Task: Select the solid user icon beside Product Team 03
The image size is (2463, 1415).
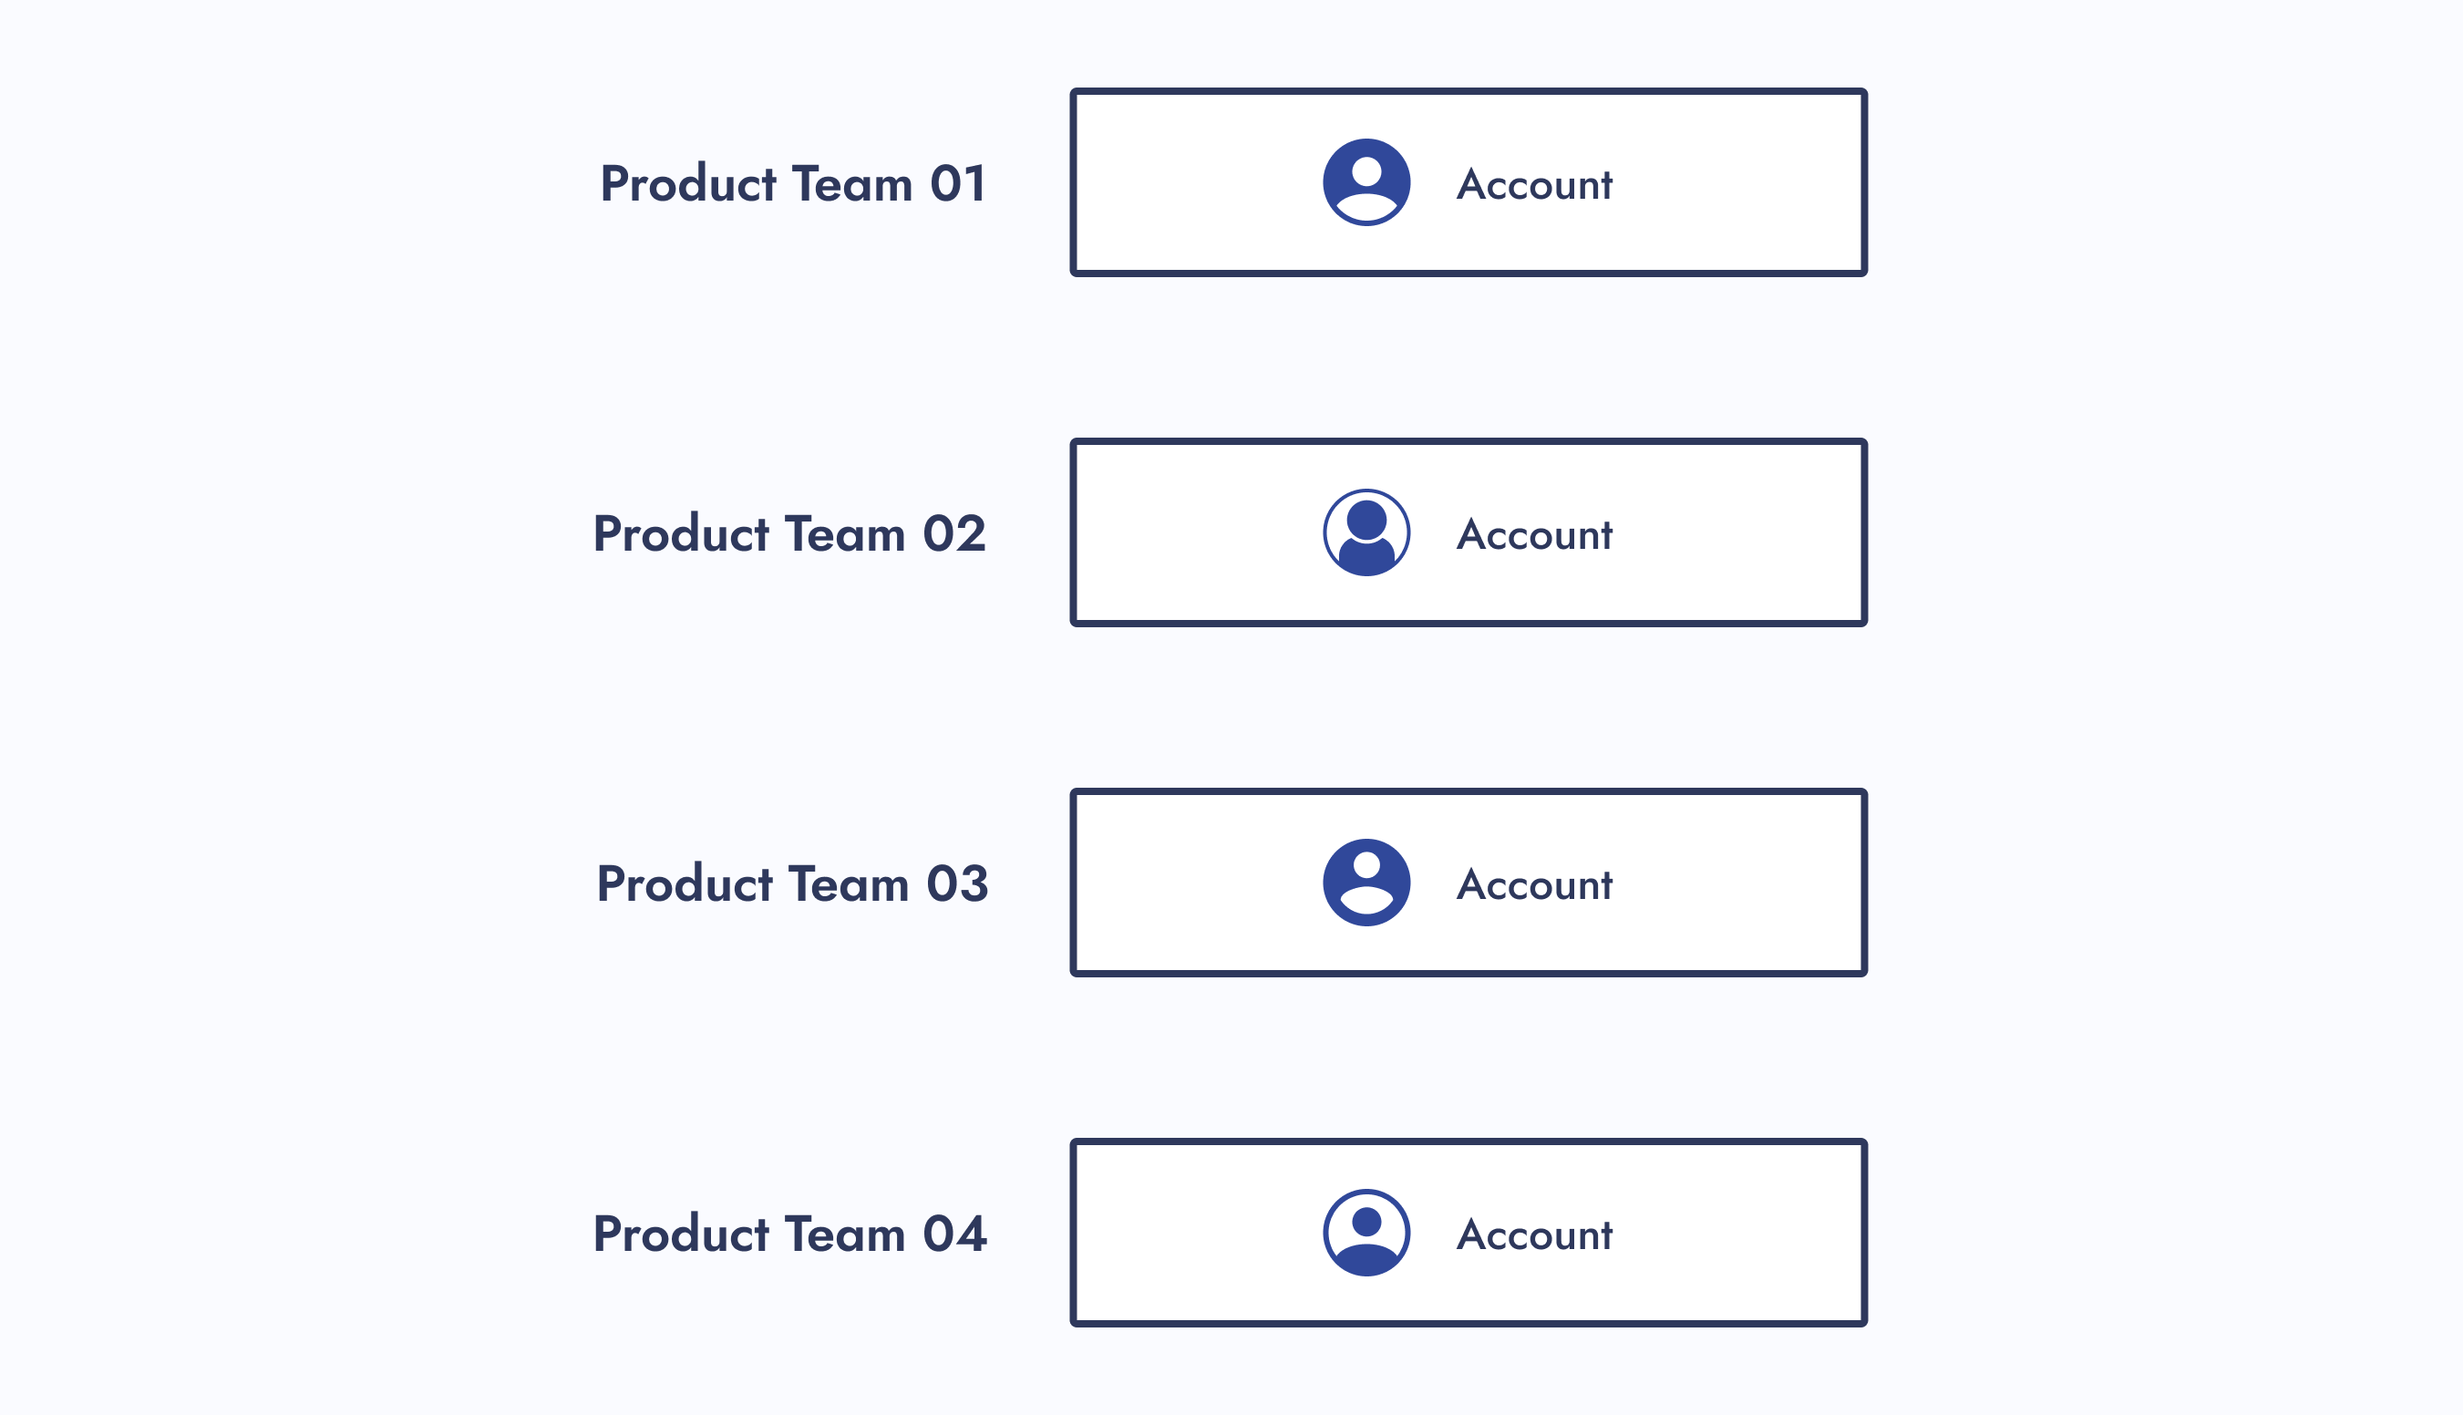Action: click(1366, 883)
